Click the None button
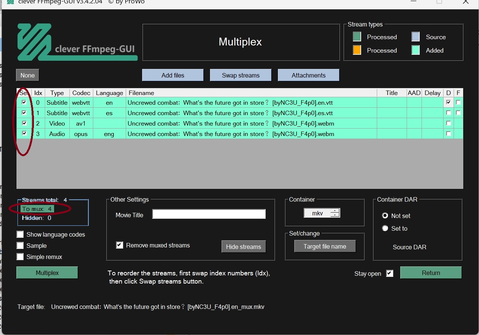The height and width of the screenshot is (335, 479). tap(28, 75)
